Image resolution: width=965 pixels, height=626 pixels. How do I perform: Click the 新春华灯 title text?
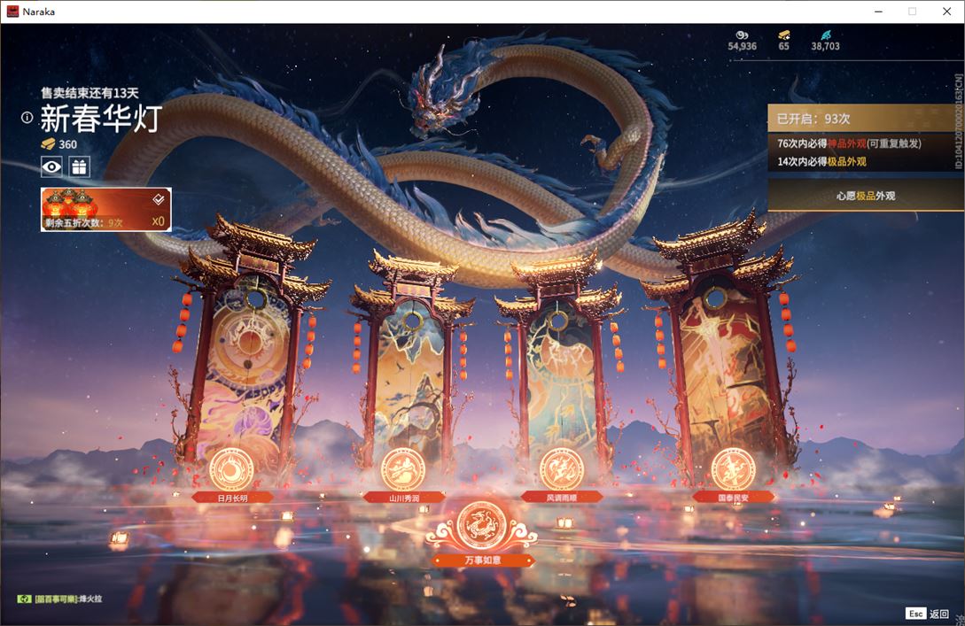pos(102,118)
